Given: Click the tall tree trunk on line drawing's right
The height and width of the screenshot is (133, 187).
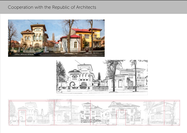Looking at the screenshot, I should click(x=136, y=77).
